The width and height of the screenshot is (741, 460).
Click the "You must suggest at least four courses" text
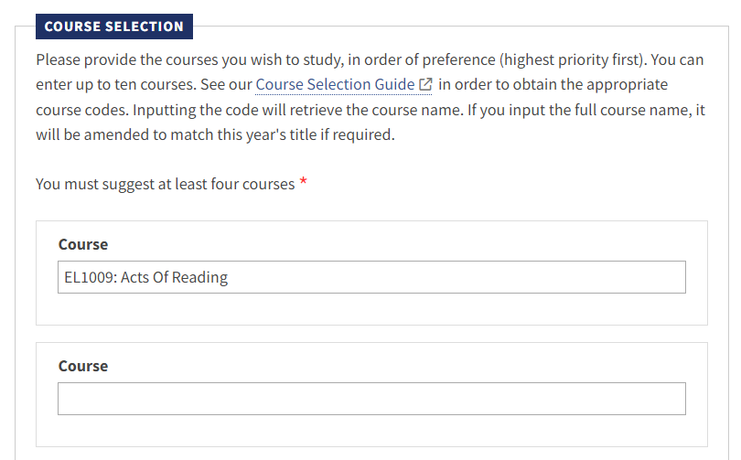pyautogui.click(x=166, y=184)
